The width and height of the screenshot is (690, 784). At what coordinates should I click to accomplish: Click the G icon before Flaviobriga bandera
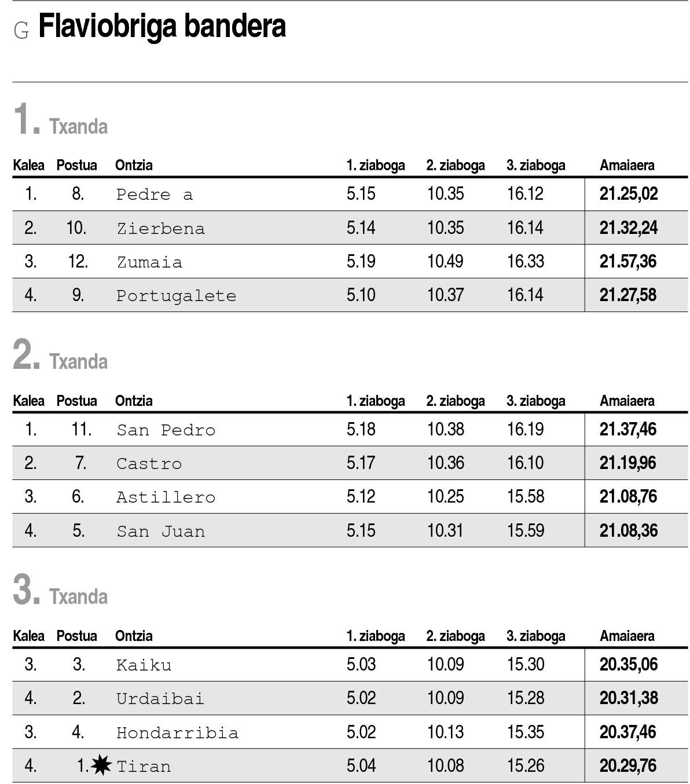point(21,31)
